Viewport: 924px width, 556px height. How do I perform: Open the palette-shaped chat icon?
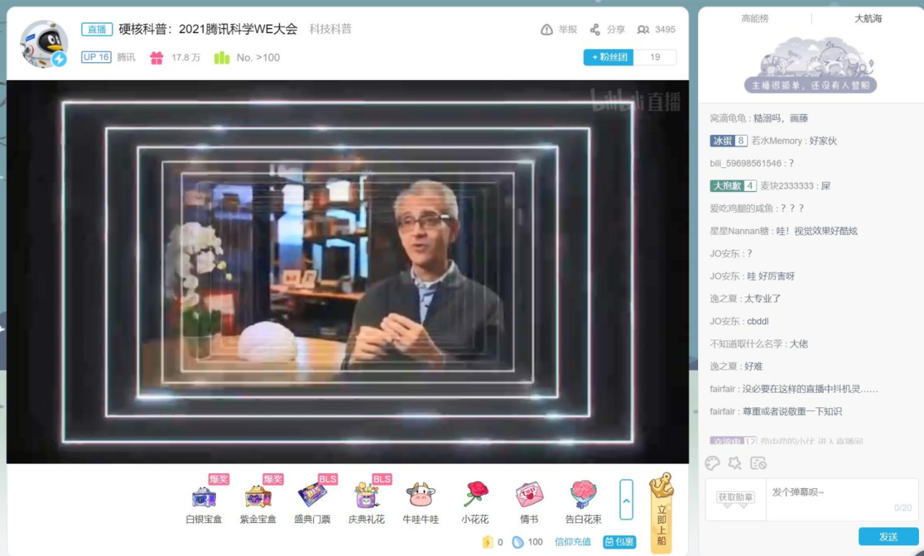pyautogui.click(x=712, y=463)
